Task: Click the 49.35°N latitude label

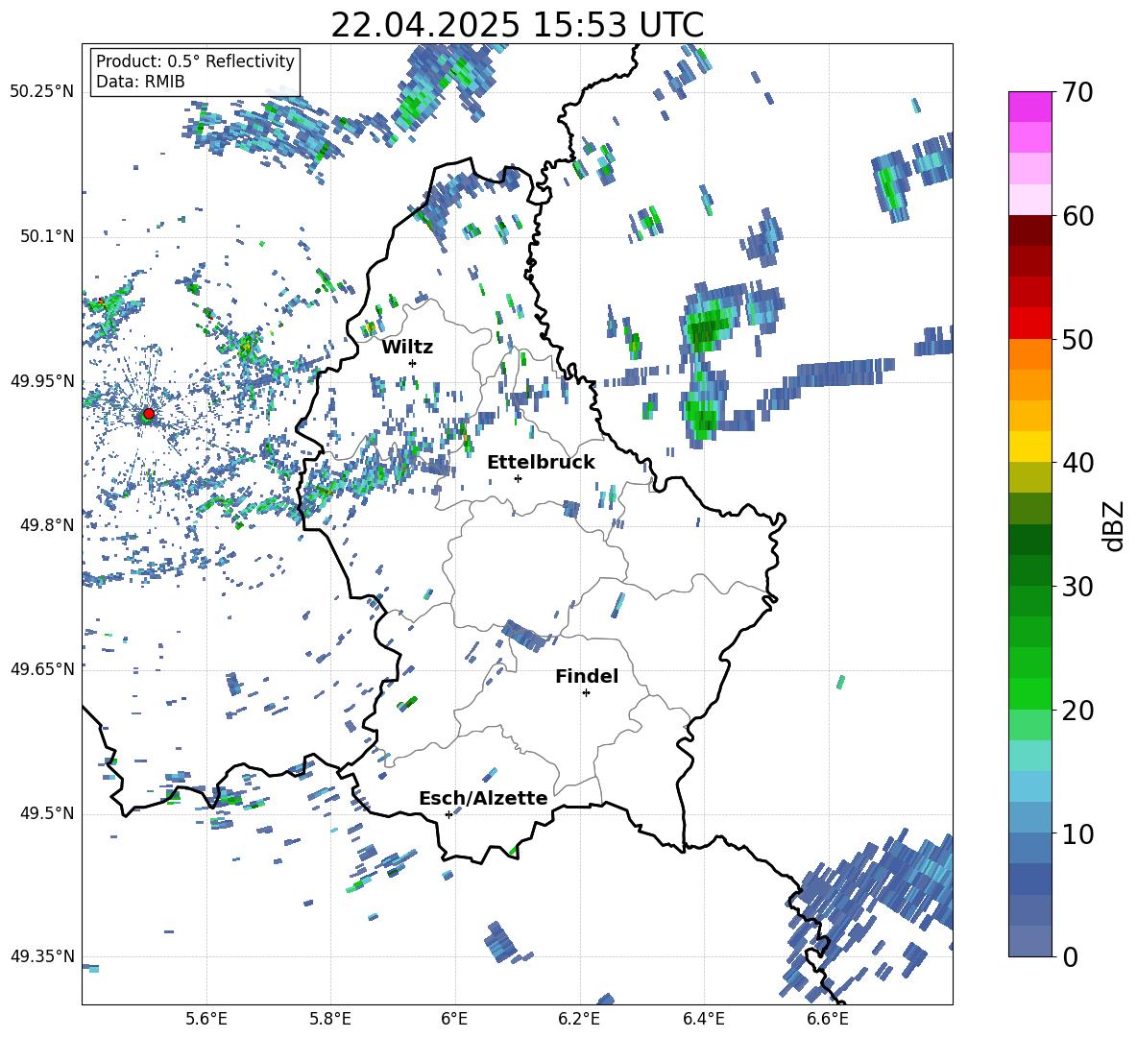Action: (42, 956)
